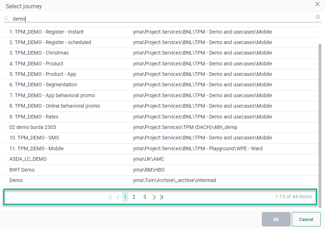Close the Select journey dialog

click(x=317, y=4)
